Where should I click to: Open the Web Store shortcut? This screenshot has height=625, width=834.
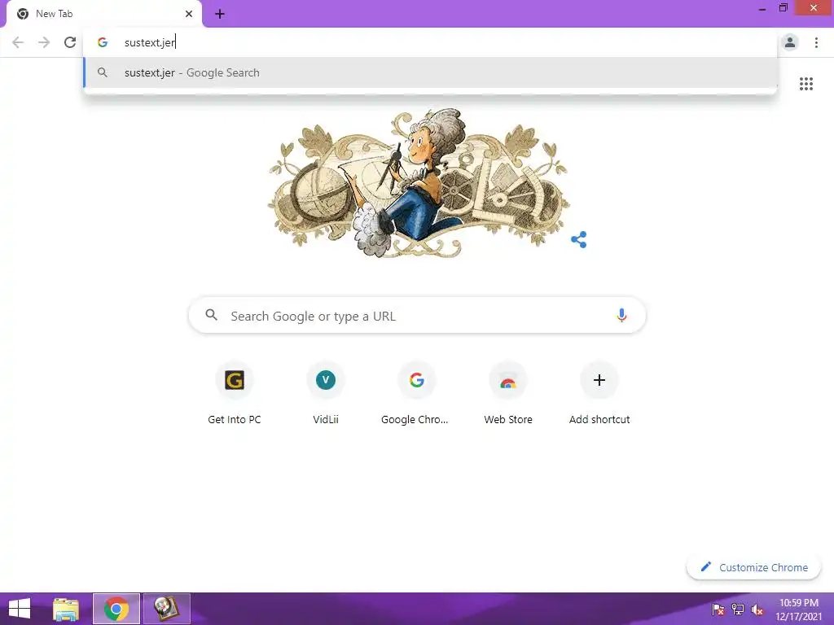point(508,393)
